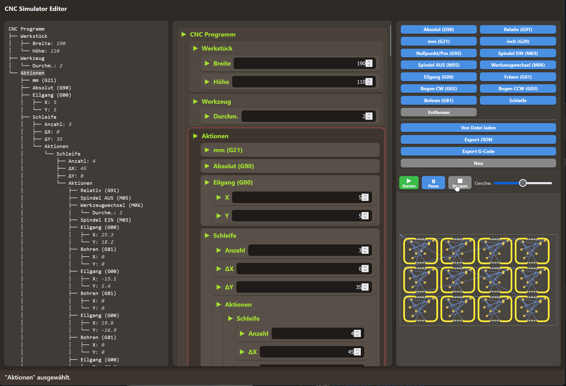Click the Eilgang X value field
This screenshot has height=386, width=566.
(302, 197)
